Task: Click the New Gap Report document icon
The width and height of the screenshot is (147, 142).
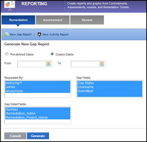Action: click(6, 34)
